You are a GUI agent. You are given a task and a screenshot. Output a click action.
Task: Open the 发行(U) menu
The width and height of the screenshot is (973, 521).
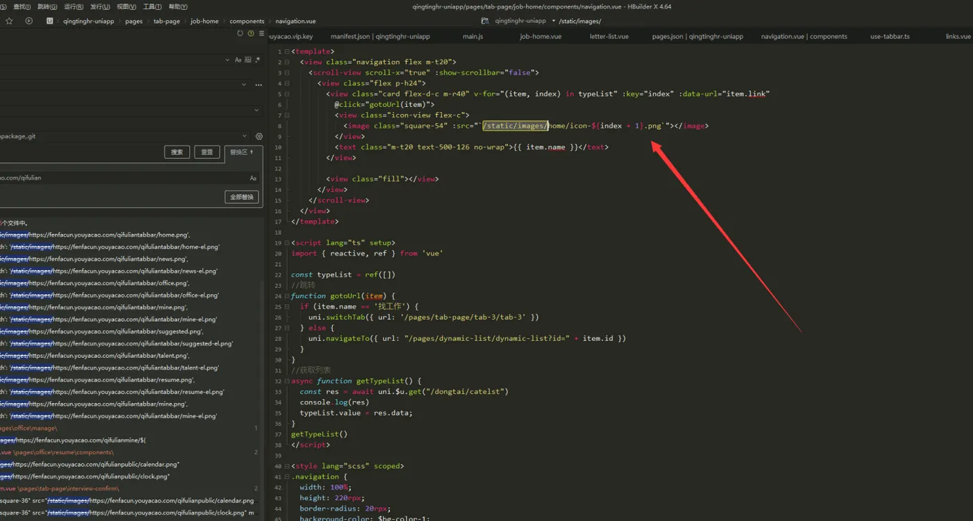click(100, 6)
